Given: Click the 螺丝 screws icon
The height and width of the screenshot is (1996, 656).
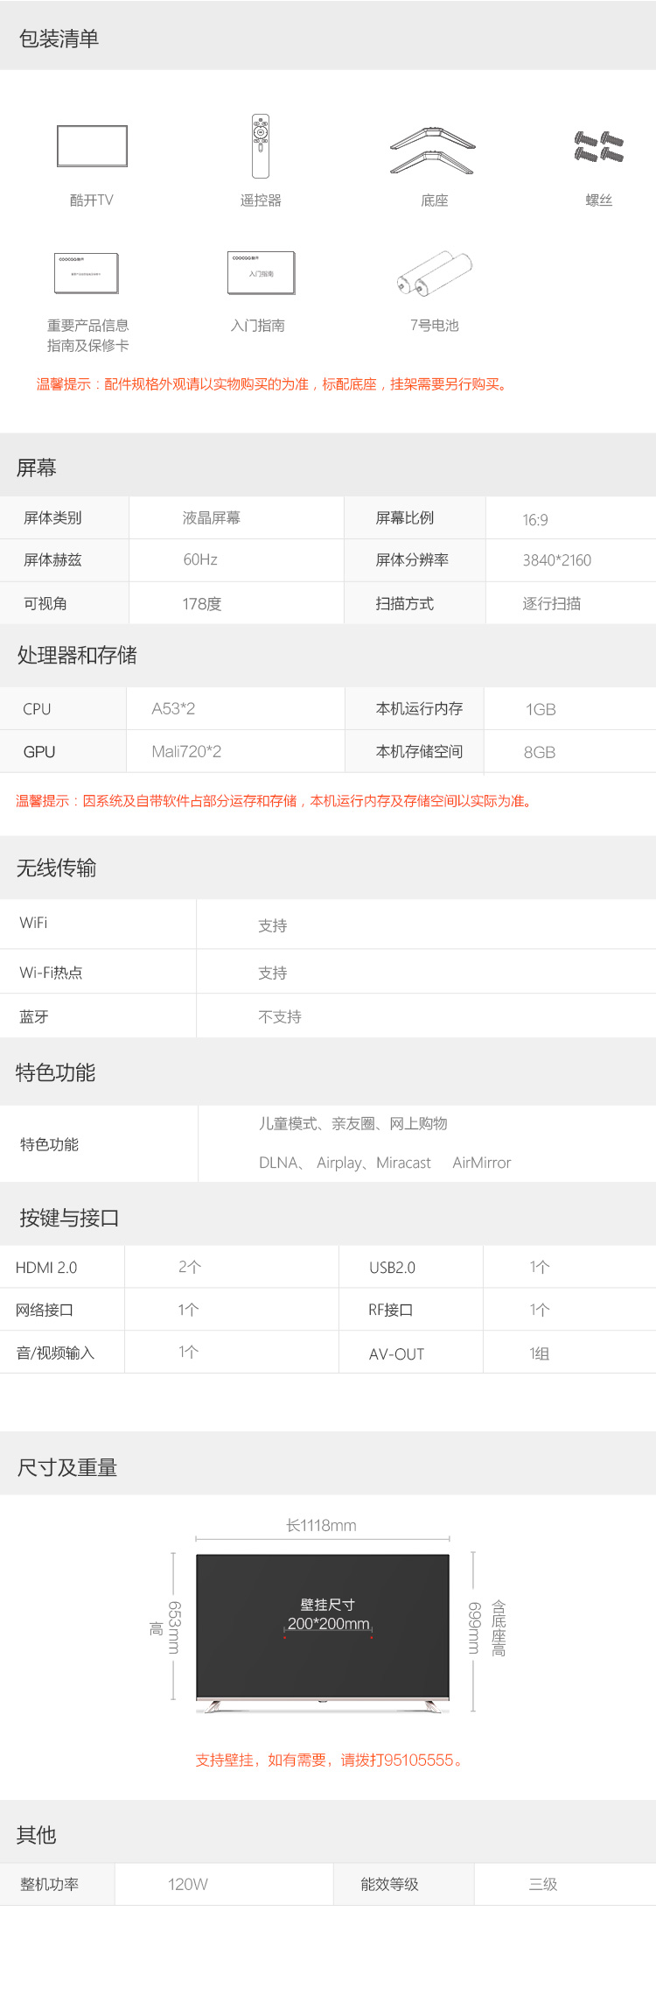Looking at the screenshot, I should tap(599, 147).
